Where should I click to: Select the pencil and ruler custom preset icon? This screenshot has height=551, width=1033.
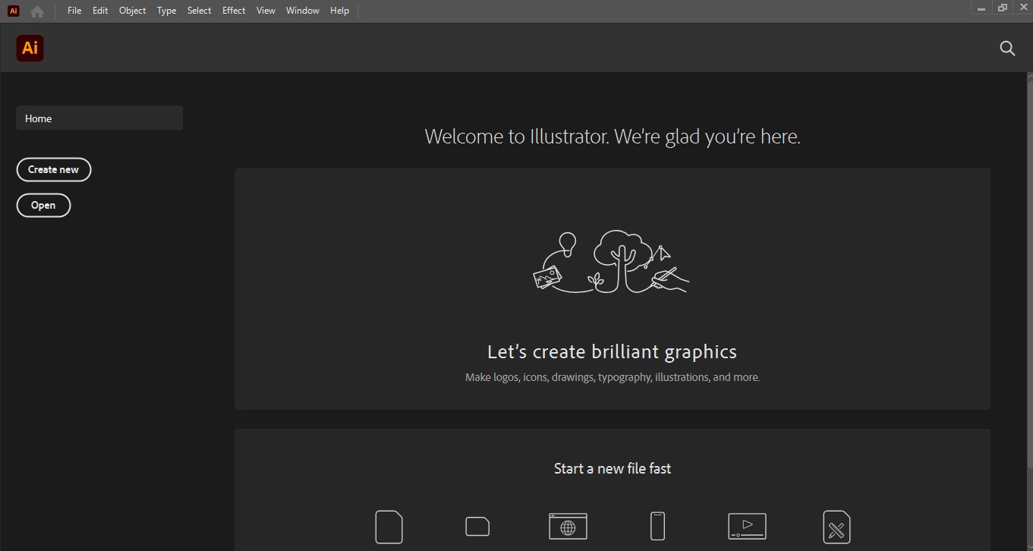pyautogui.click(x=836, y=526)
